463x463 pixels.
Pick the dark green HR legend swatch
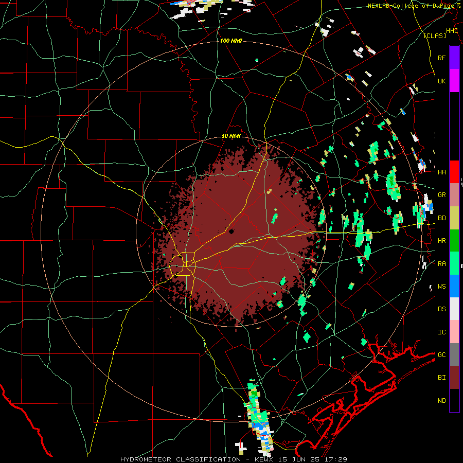click(x=454, y=241)
